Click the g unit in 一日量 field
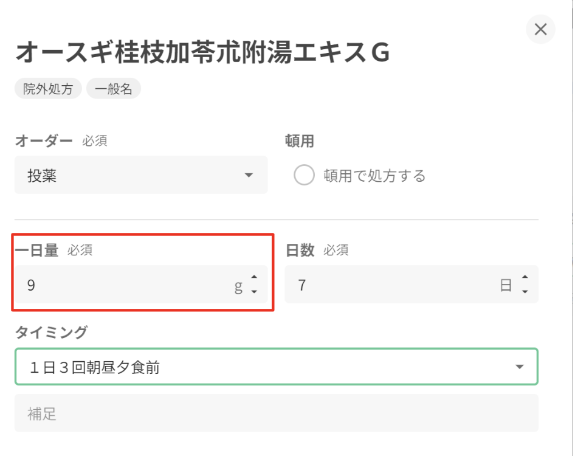The height and width of the screenshot is (456, 575). point(238,286)
